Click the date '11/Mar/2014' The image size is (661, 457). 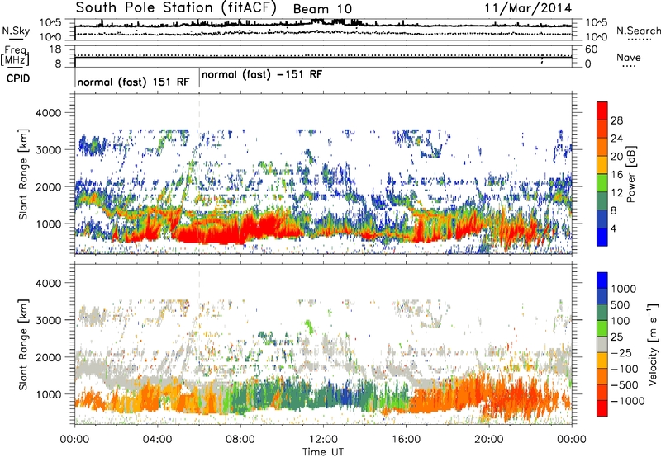pyautogui.click(x=528, y=8)
